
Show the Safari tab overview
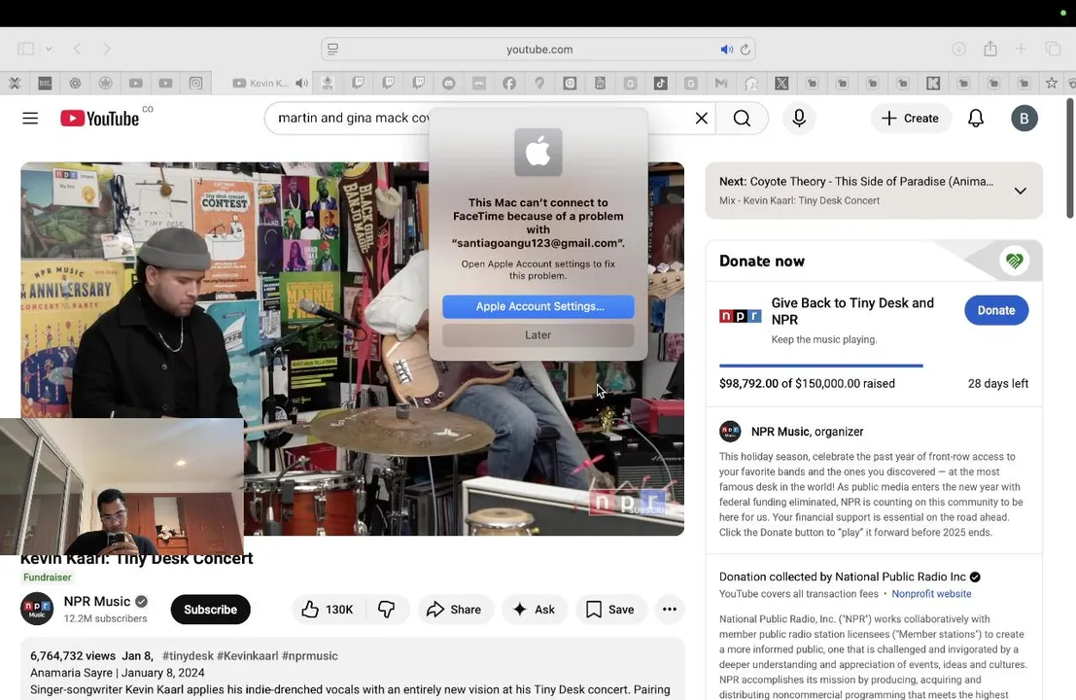tap(1053, 49)
